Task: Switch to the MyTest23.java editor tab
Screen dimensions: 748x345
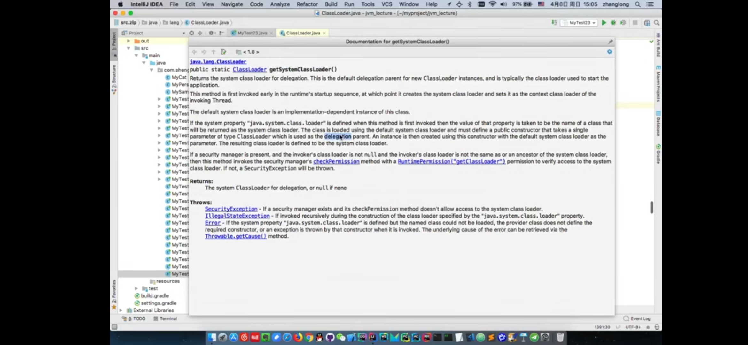Action: point(252,33)
